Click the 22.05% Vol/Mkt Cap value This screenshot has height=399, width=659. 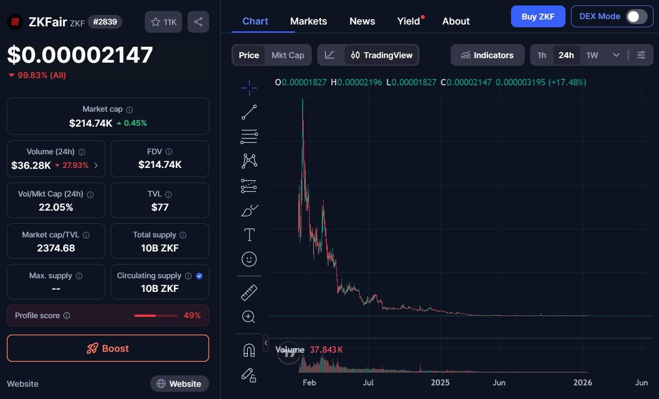[56, 207]
